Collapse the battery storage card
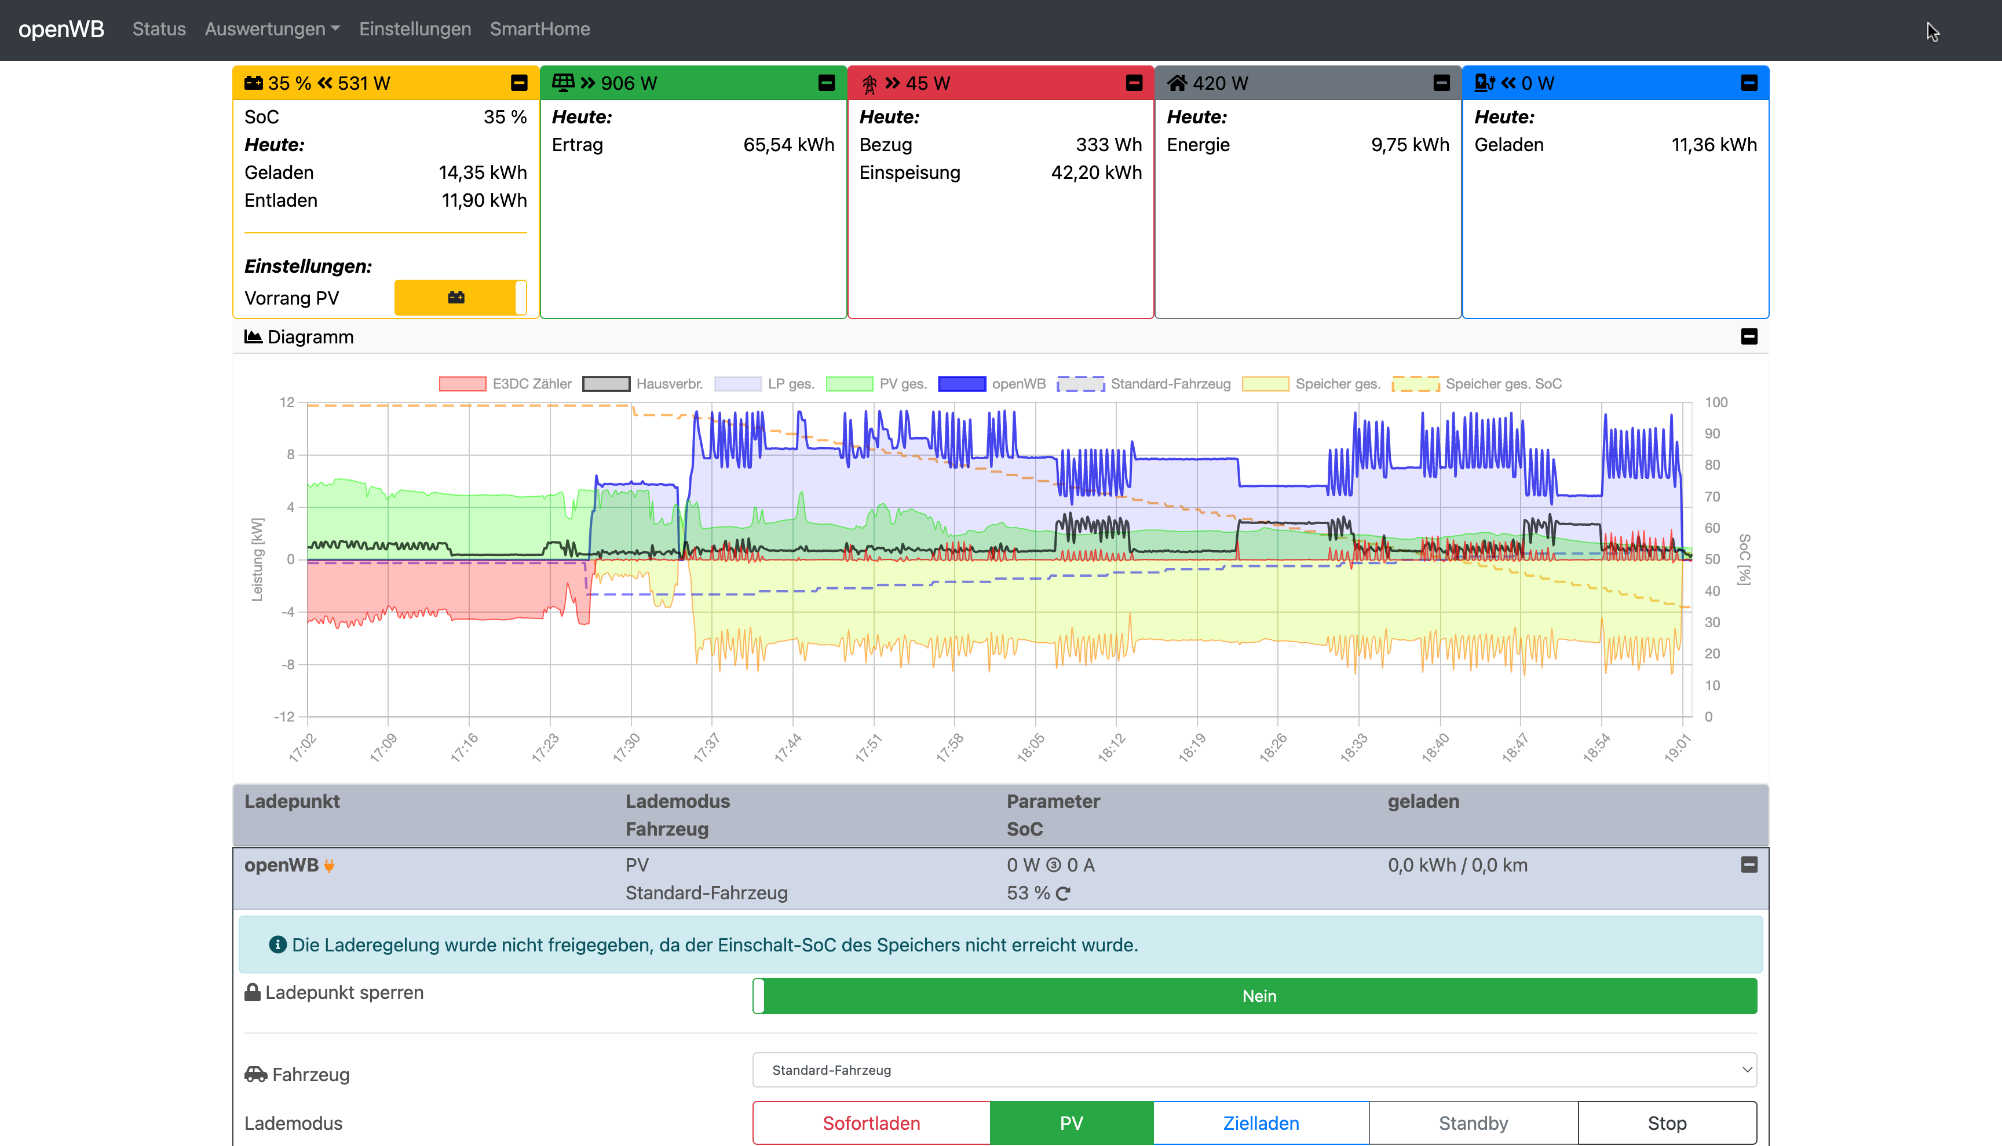This screenshot has height=1146, width=2002. [519, 83]
